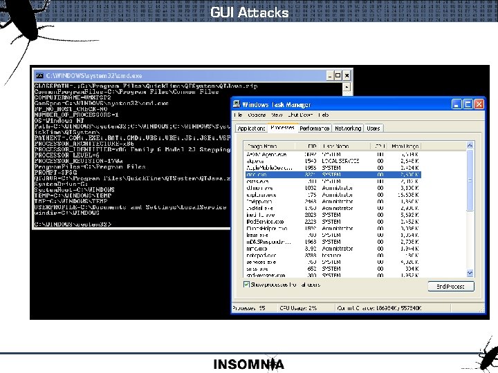Screen dimensions: 498x373
Task: Minimize the Windows Task Manager window
Action: pos(456,104)
